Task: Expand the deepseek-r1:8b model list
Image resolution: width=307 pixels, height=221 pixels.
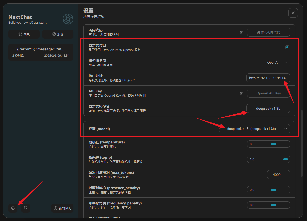Action: [285, 129]
